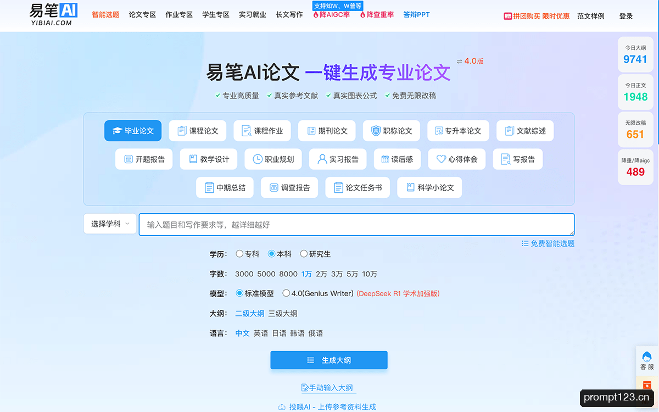
Task: Click the document icon on 课程论文
Action: click(x=182, y=131)
